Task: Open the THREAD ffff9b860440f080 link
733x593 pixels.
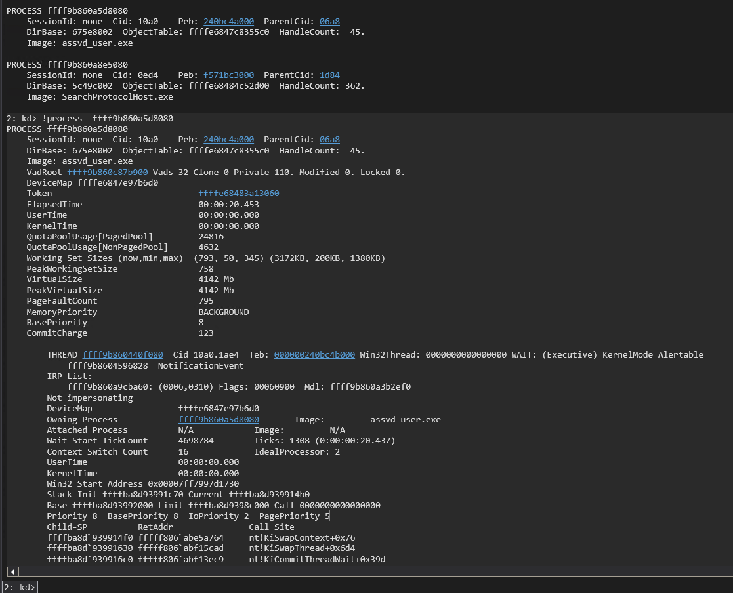Action: (x=123, y=355)
